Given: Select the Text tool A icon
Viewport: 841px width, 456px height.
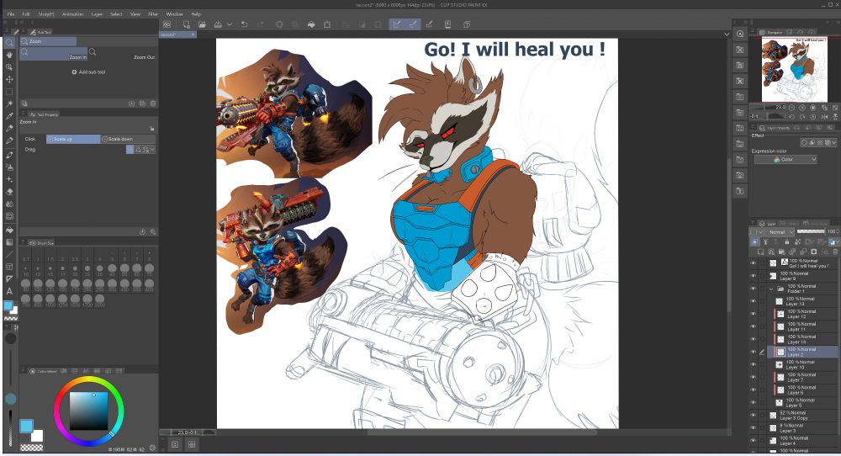Looking at the screenshot, I should pyautogui.click(x=9, y=291).
